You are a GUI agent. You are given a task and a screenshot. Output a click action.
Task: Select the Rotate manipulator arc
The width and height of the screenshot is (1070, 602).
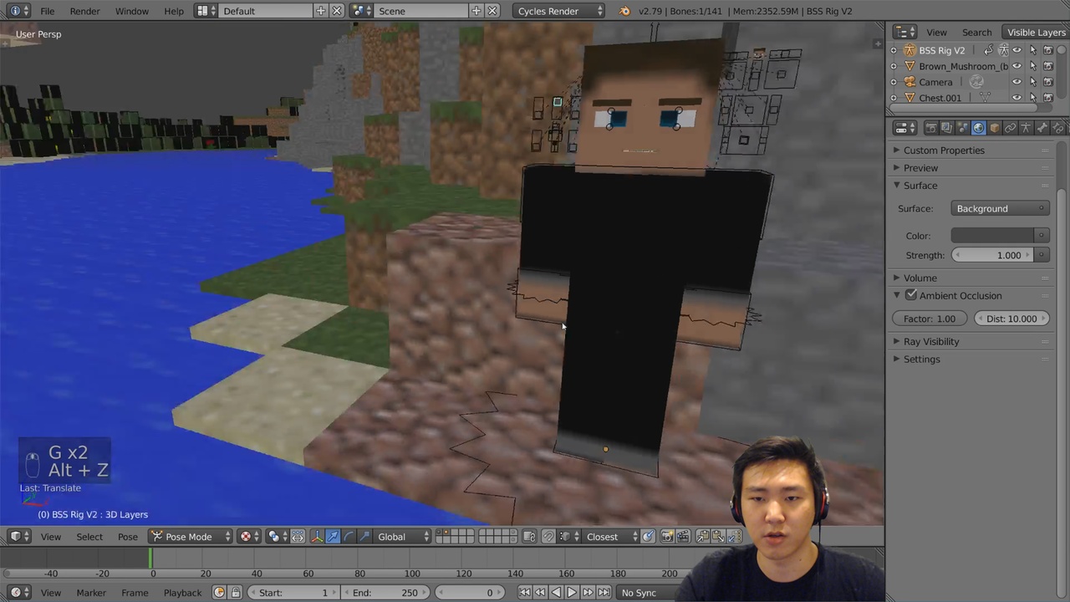[x=349, y=537]
